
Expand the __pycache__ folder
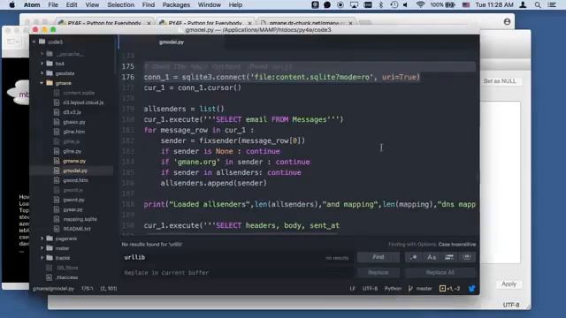pyautogui.click(x=42, y=54)
